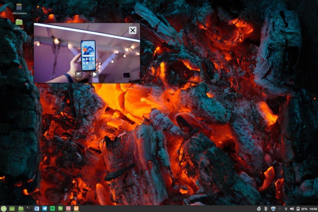Toggle Bluetooth via its tray icon
318x212 pixels.
[x=266, y=209]
